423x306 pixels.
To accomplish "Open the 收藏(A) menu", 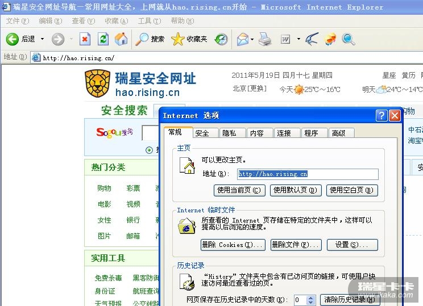I will (x=117, y=21).
